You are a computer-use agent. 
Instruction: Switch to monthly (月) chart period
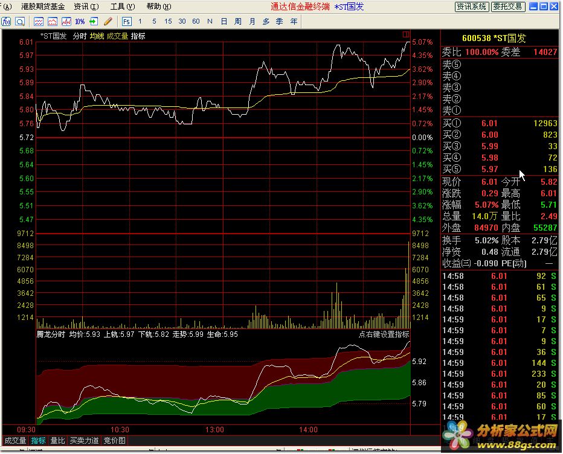click(x=252, y=22)
